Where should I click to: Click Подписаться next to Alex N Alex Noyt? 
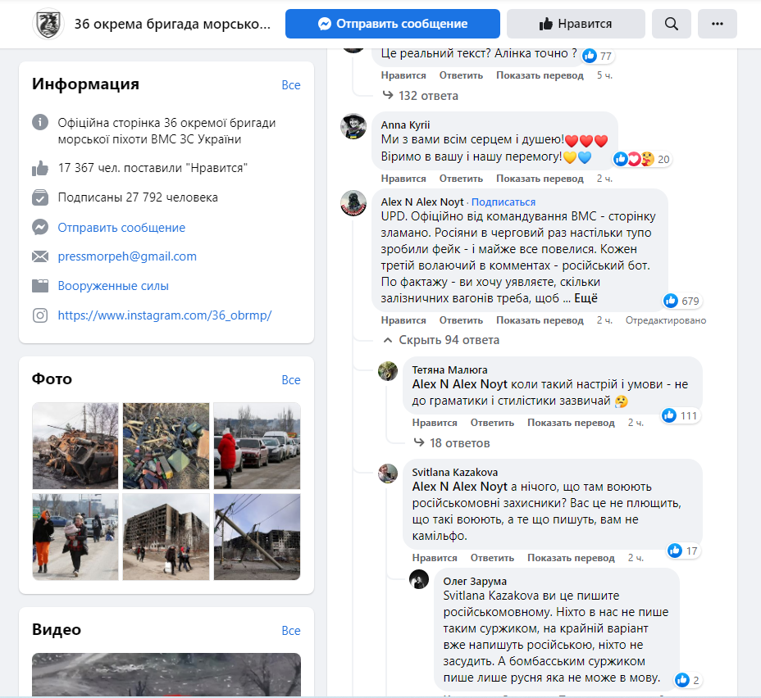coord(504,202)
